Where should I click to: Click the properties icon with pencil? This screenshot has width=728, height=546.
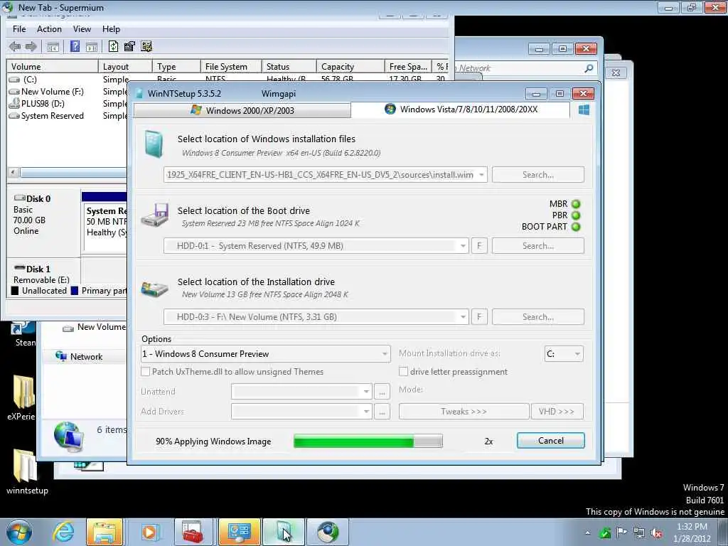point(129,46)
